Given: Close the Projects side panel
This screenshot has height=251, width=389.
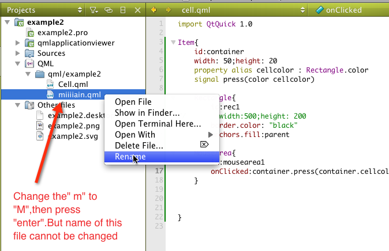Looking at the screenshot, I should 137,10.
